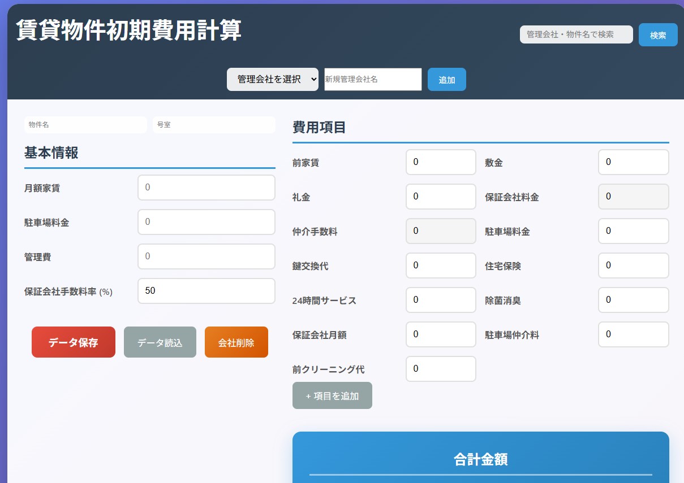Viewport: 684px width, 483px height.
Task: Click the 礼金 amount field
Action: coord(441,197)
